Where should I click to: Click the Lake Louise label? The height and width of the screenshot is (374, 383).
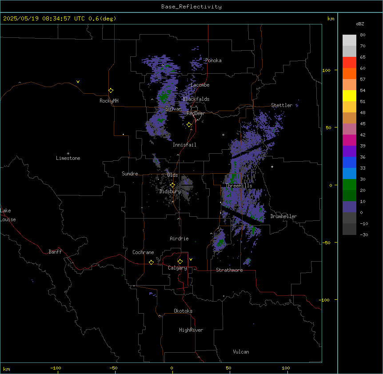(8, 215)
